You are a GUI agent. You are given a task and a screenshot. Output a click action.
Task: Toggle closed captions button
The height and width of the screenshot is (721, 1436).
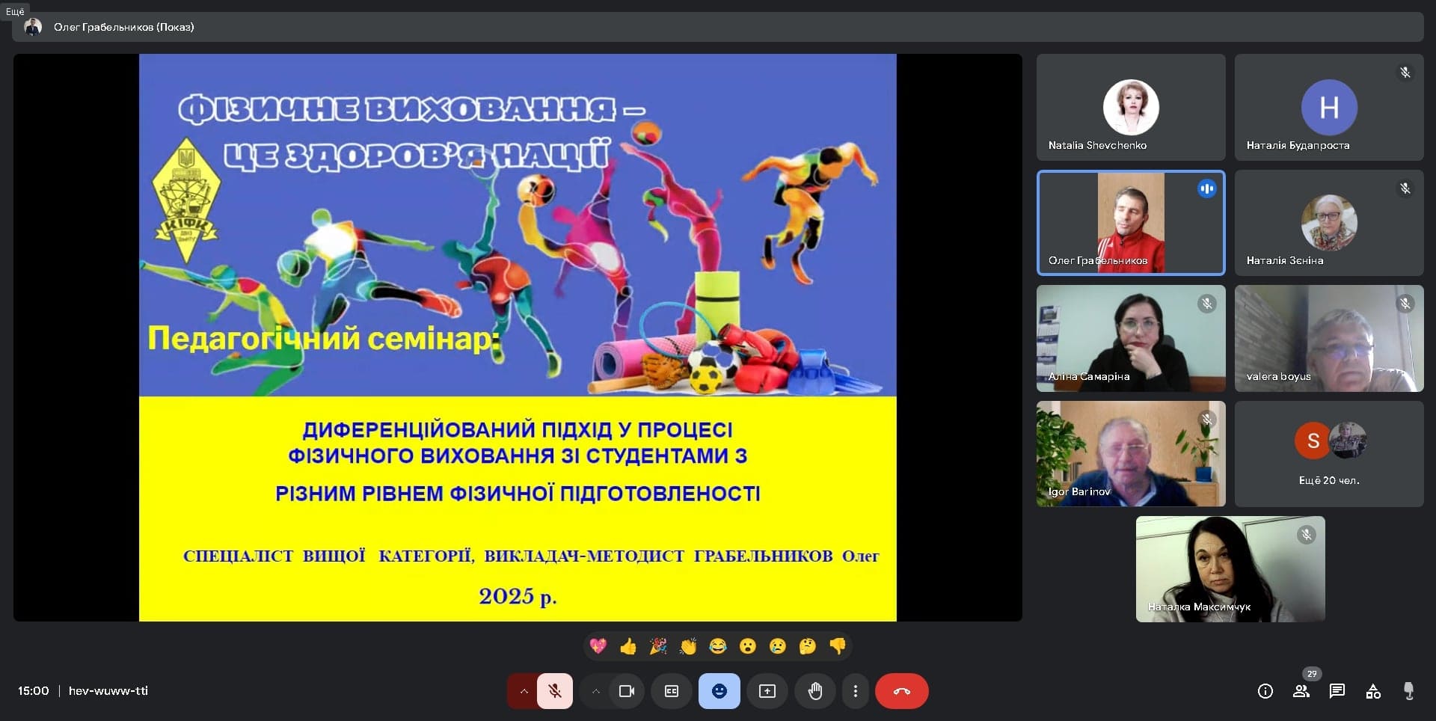(x=672, y=691)
